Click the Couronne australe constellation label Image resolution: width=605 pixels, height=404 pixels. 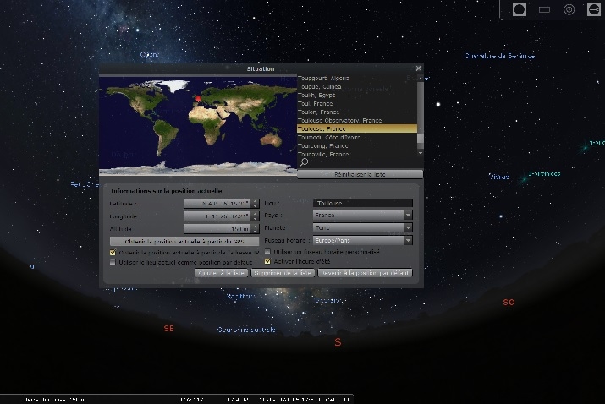(246, 330)
